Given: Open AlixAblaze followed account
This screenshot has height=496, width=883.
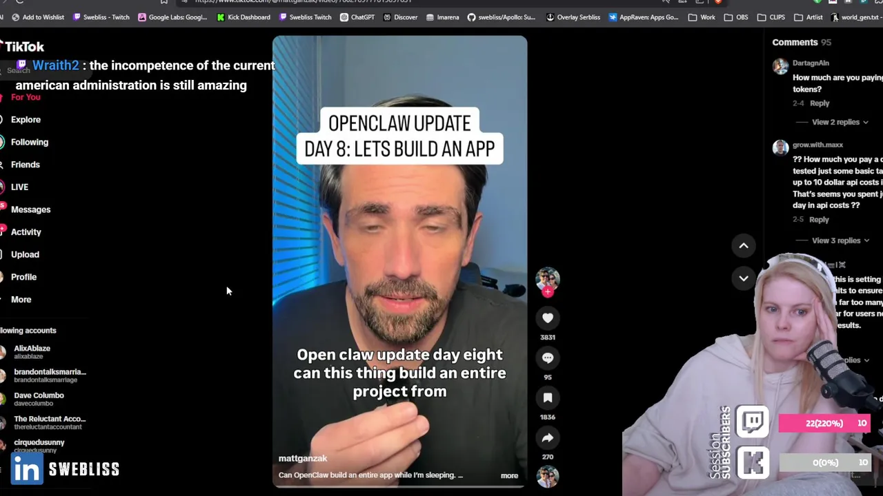Looking at the screenshot, I should [x=32, y=352].
